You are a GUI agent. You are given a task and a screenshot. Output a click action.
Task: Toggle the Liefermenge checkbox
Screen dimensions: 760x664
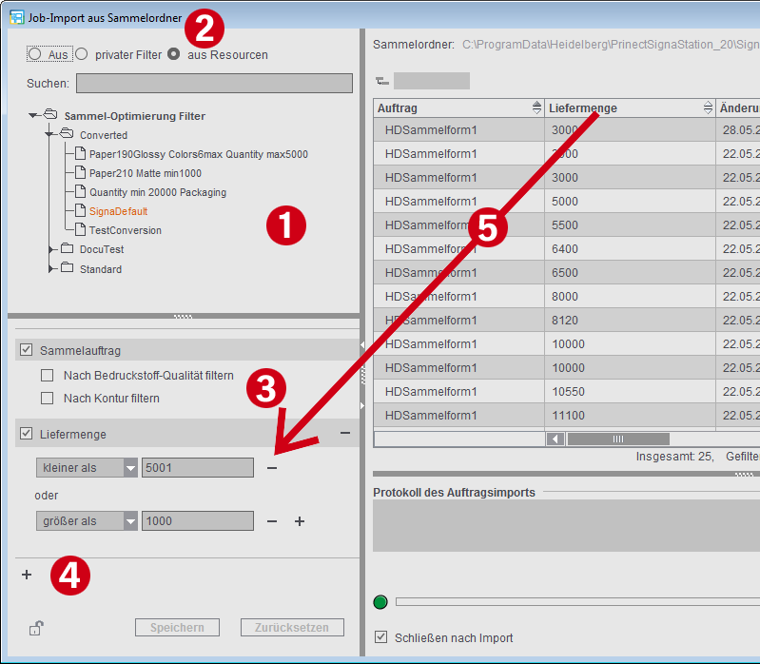coord(27,433)
